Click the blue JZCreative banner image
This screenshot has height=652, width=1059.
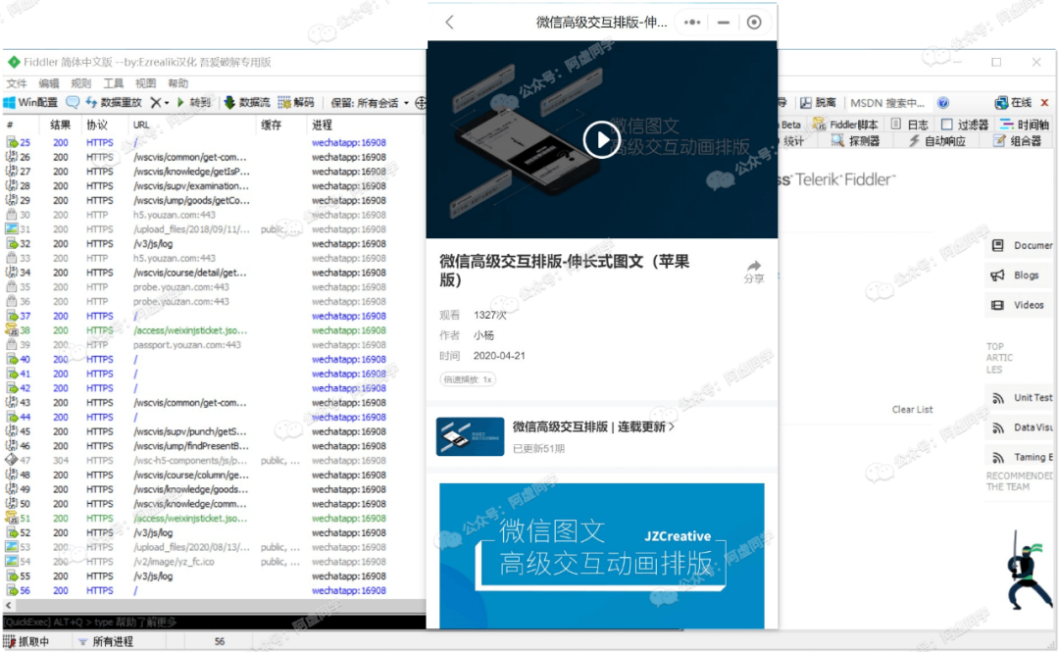point(602,555)
